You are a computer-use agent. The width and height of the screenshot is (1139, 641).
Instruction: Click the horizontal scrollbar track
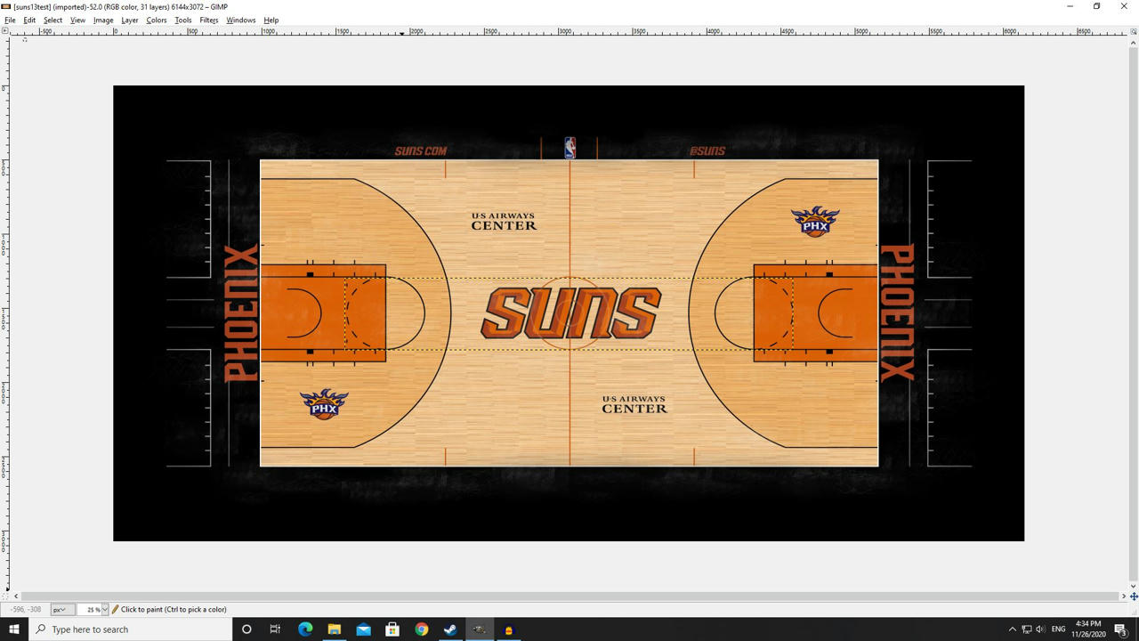569,596
